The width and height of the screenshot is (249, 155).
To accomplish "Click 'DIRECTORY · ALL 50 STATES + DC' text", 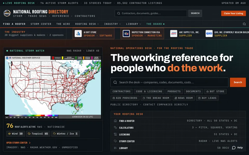I will (x=212, y=121).
